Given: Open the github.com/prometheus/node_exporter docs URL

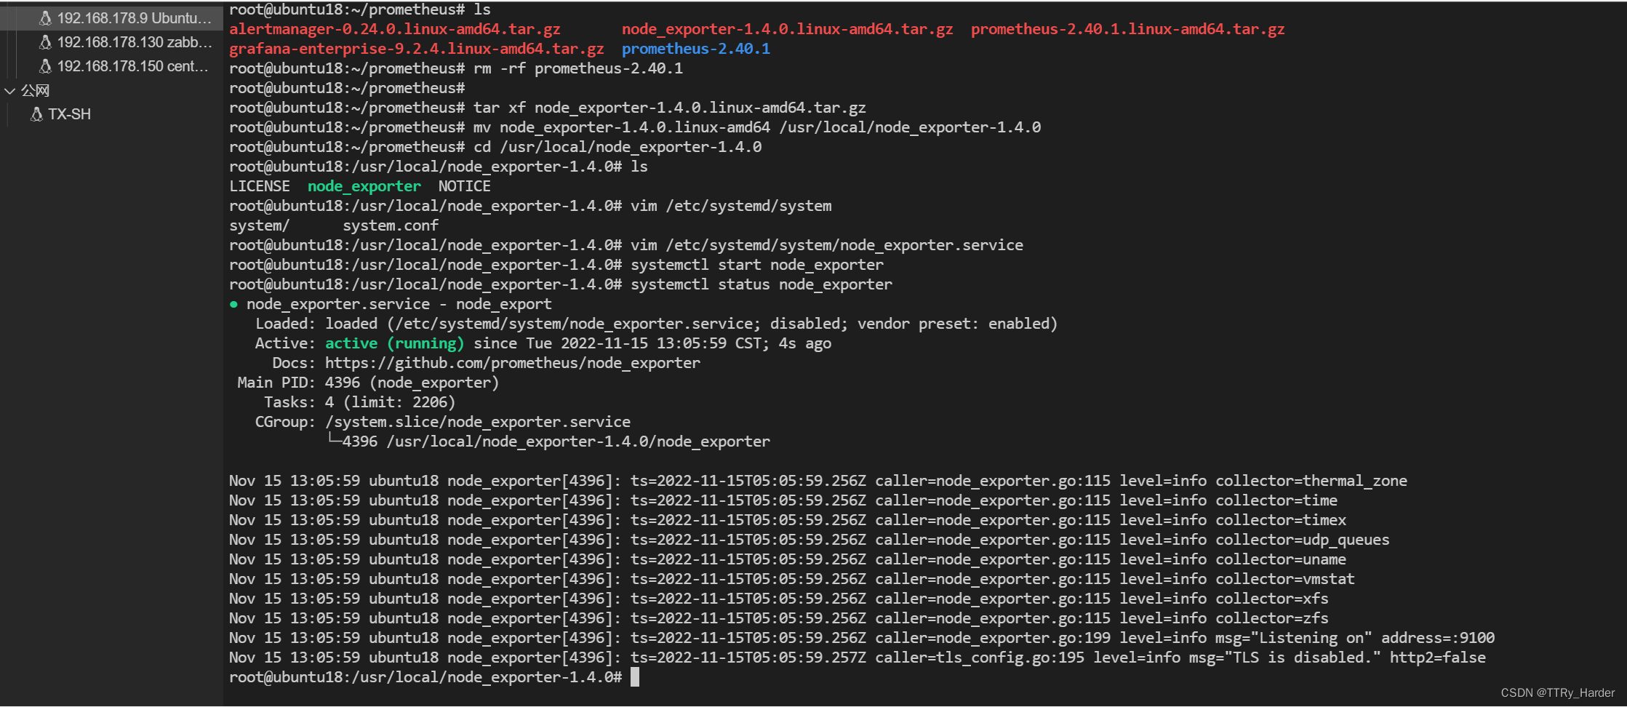Looking at the screenshot, I should point(512,363).
